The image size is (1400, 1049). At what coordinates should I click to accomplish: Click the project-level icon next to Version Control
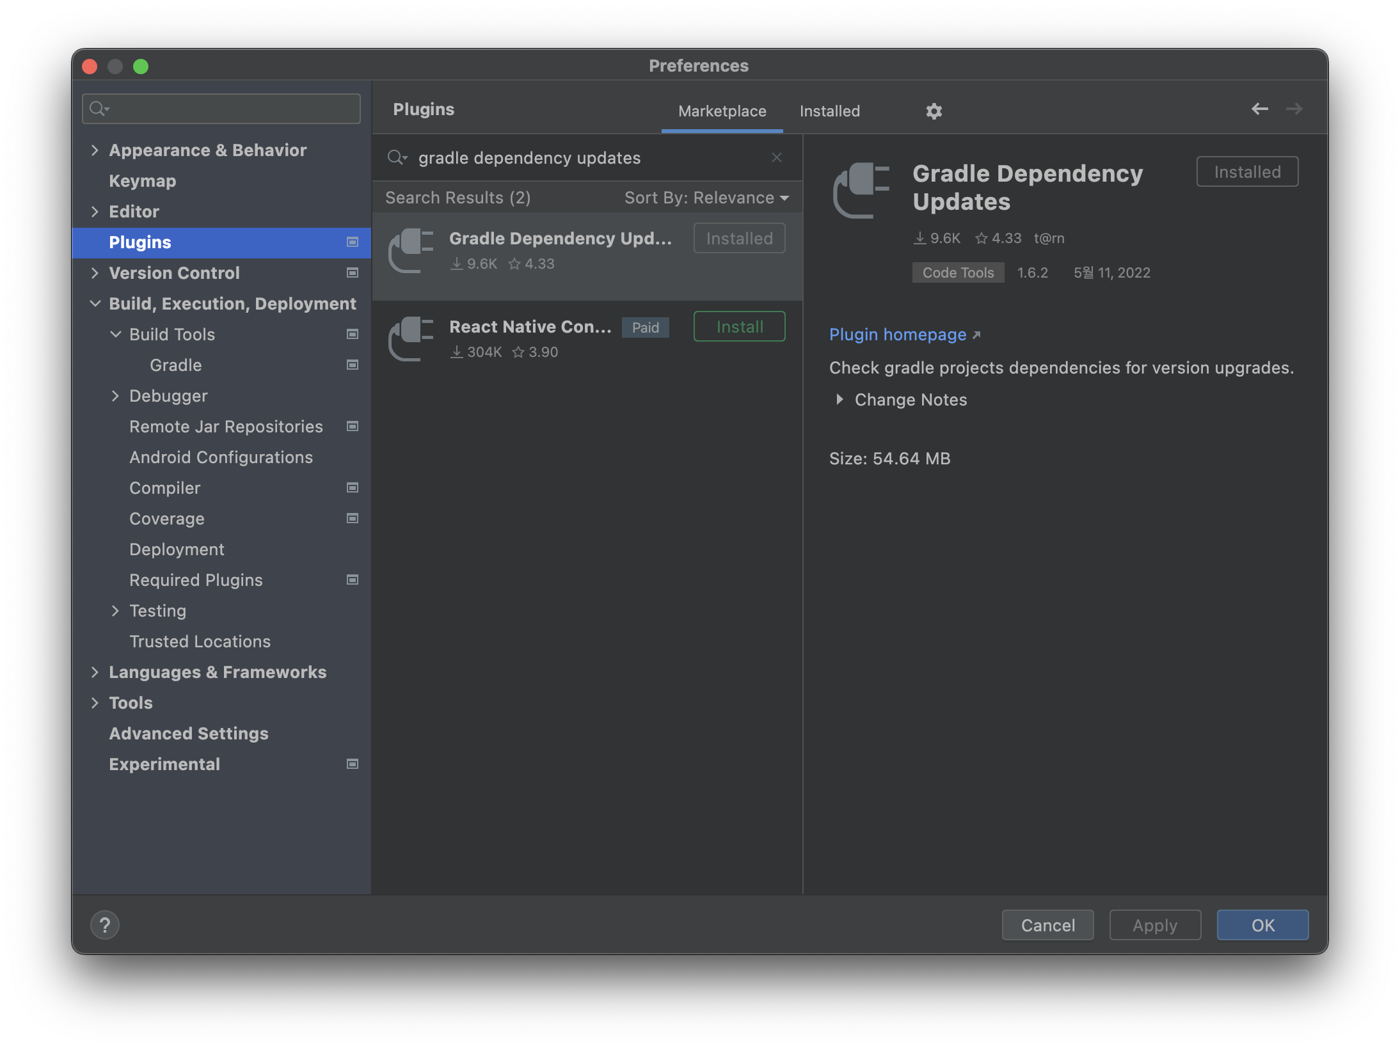(x=352, y=272)
